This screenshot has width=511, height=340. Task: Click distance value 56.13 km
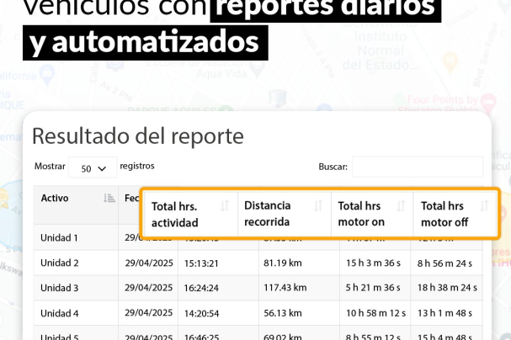coord(283,313)
